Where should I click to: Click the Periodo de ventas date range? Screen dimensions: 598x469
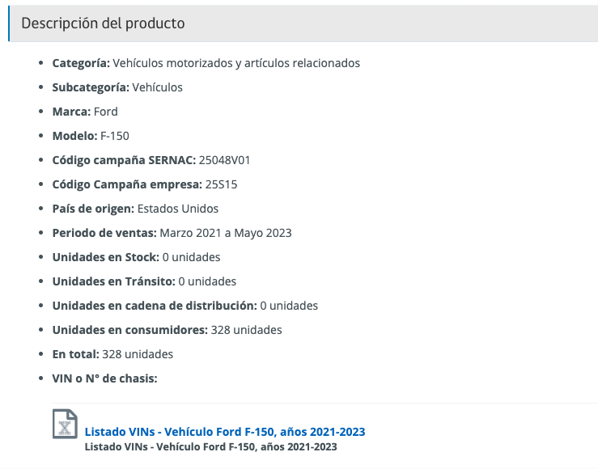pyautogui.click(x=226, y=233)
